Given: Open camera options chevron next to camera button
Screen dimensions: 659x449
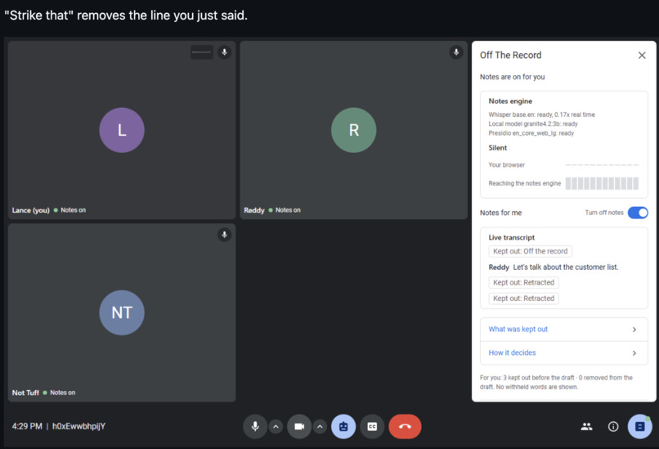Looking at the screenshot, I should [320, 427].
